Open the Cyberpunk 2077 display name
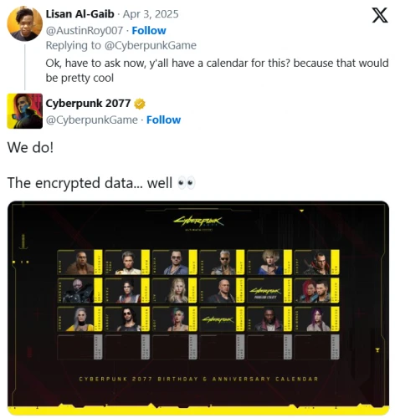The width and height of the screenshot is (395, 418). point(88,104)
